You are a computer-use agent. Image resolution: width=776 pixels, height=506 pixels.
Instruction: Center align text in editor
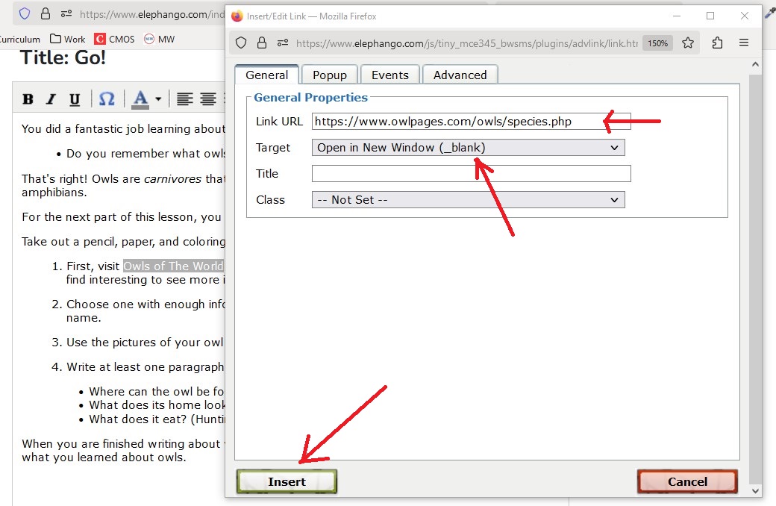click(x=208, y=99)
